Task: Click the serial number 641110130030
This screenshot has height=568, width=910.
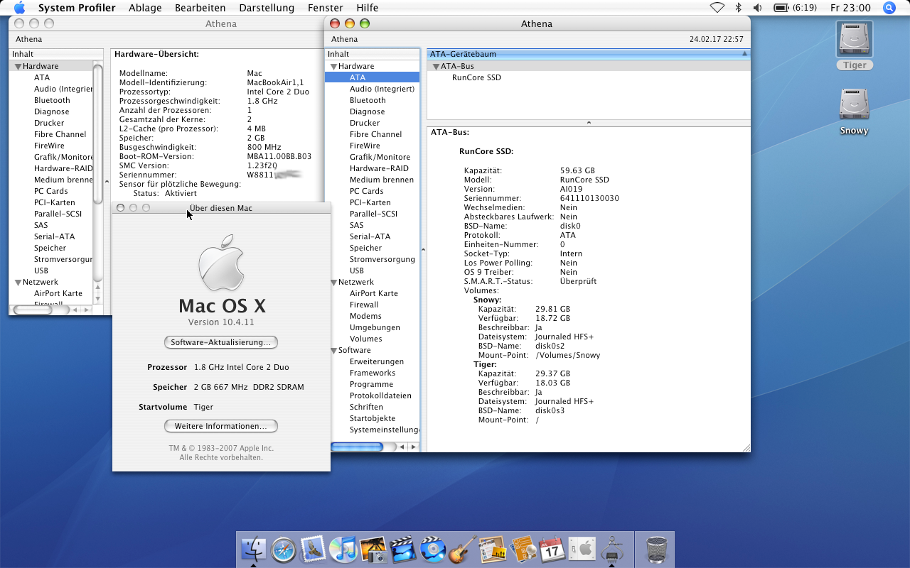Action: click(x=589, y=198)
